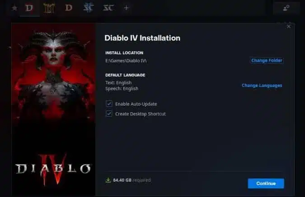305x197 pixels.
Task: Select the StarCraft II game icon
Action: (x=89, y=8)
